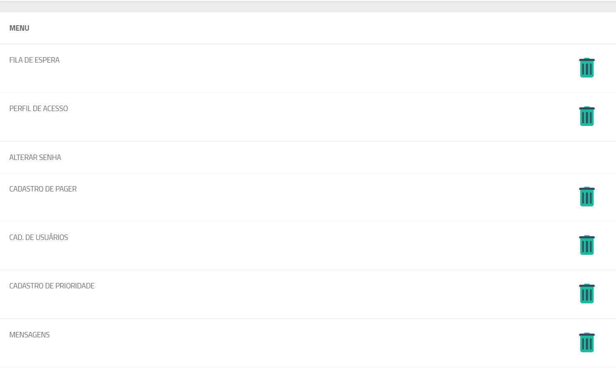Open the CADASTRO DE PAGER item
Image resolution: width=616 pixels, height=368 pixels.
(43, 189)
